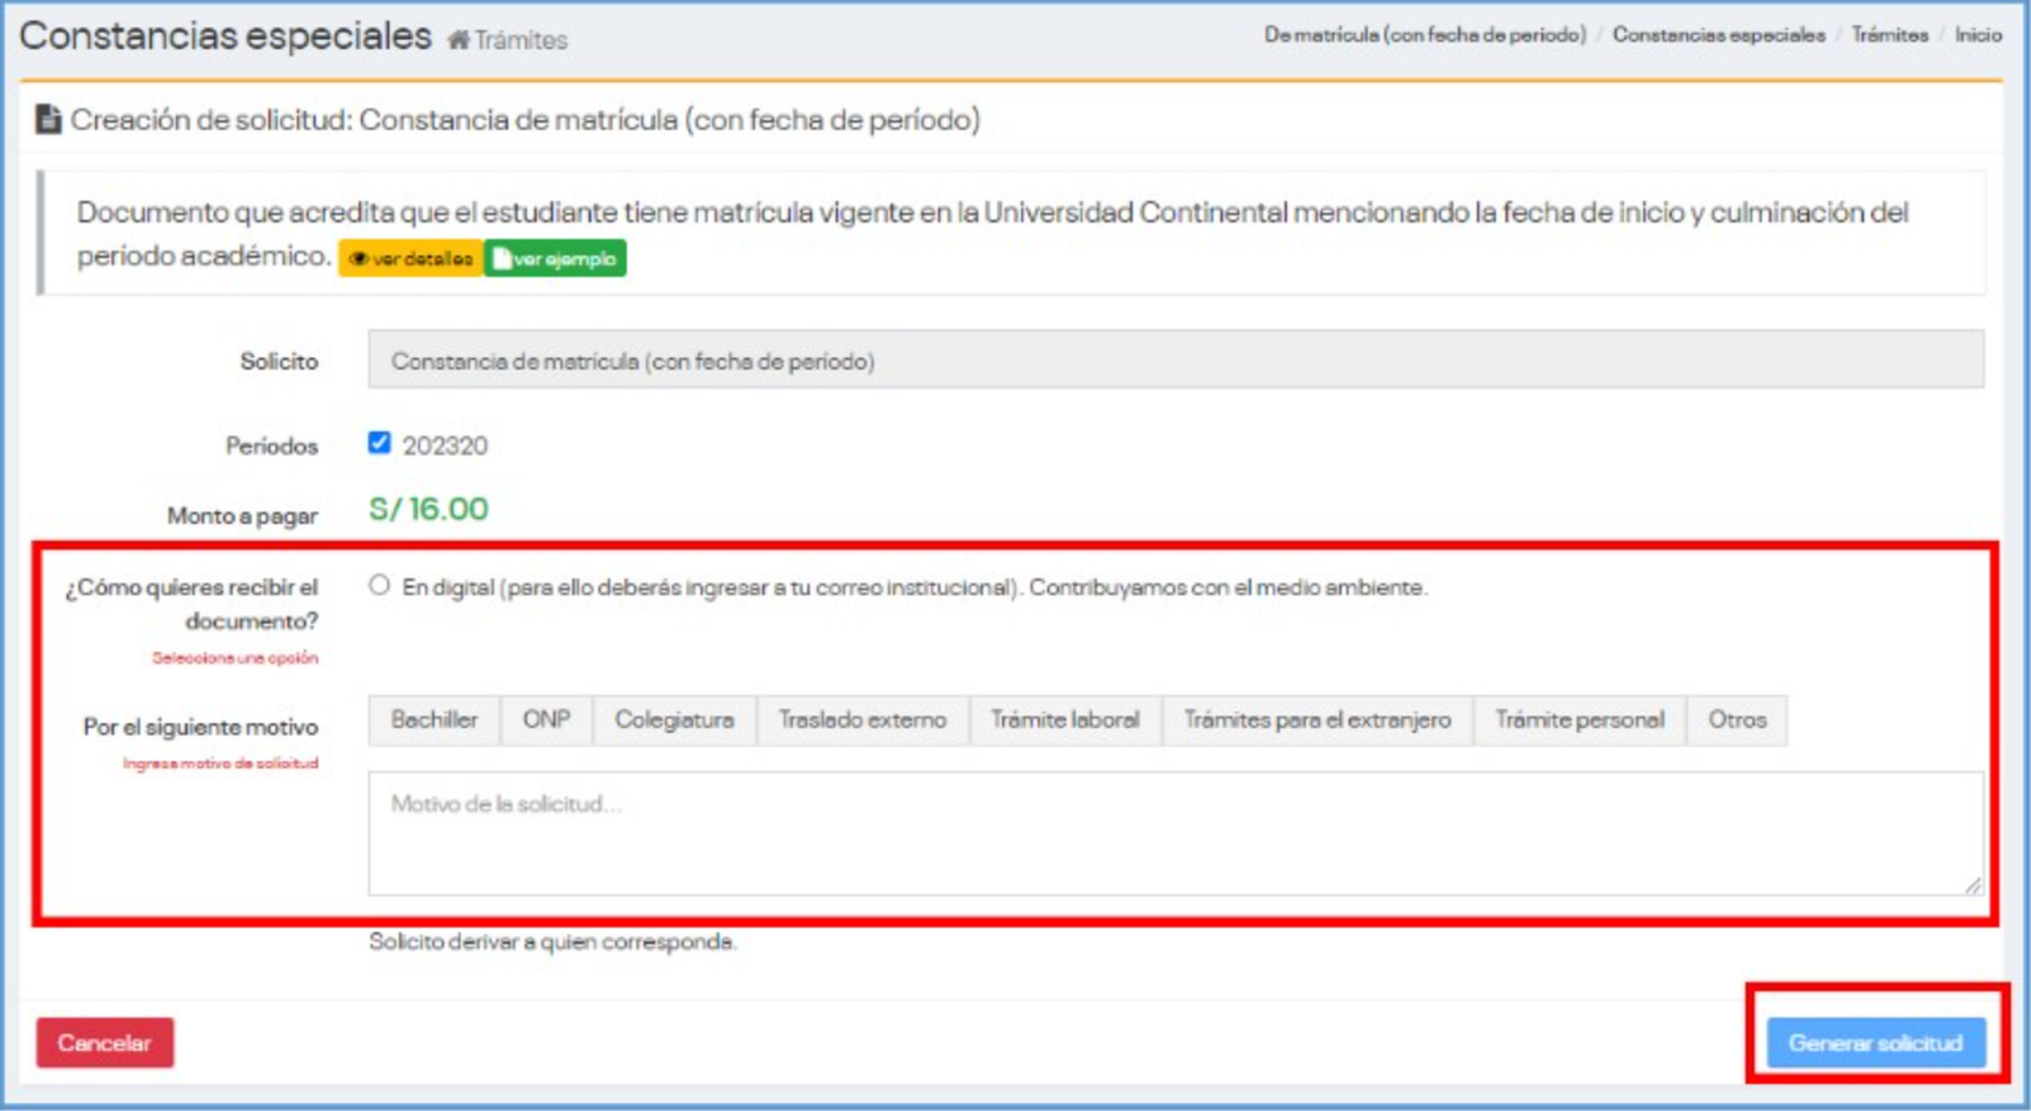Select the 'En digital' delivery radio option
This screenshot has height=1111, width=2031.
(379, 586)
